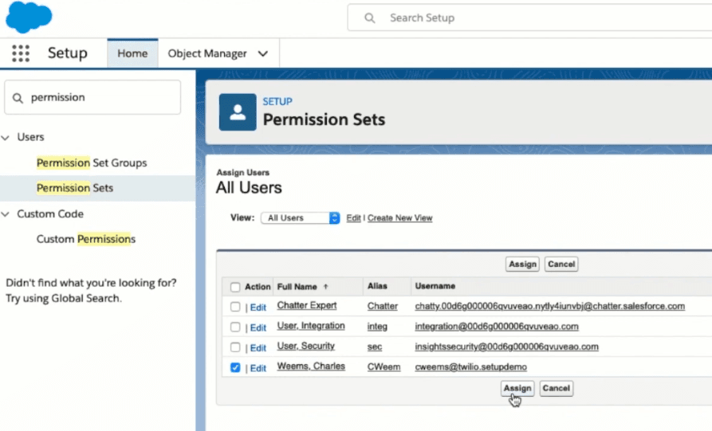Click the Salesforce cloud logo

coord(29,17)
